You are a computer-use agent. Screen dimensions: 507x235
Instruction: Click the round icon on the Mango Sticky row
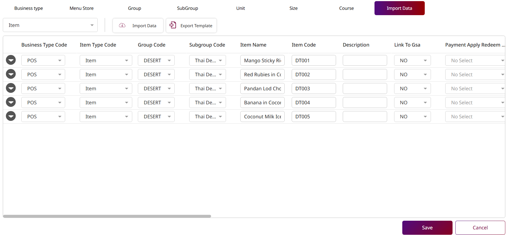[x=11, y=60]
